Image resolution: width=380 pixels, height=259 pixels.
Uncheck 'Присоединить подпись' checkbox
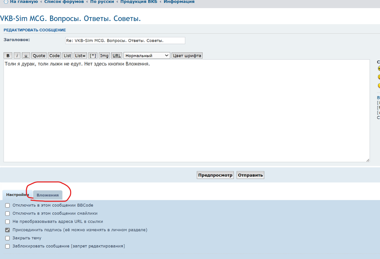click(x=7, y=230)
